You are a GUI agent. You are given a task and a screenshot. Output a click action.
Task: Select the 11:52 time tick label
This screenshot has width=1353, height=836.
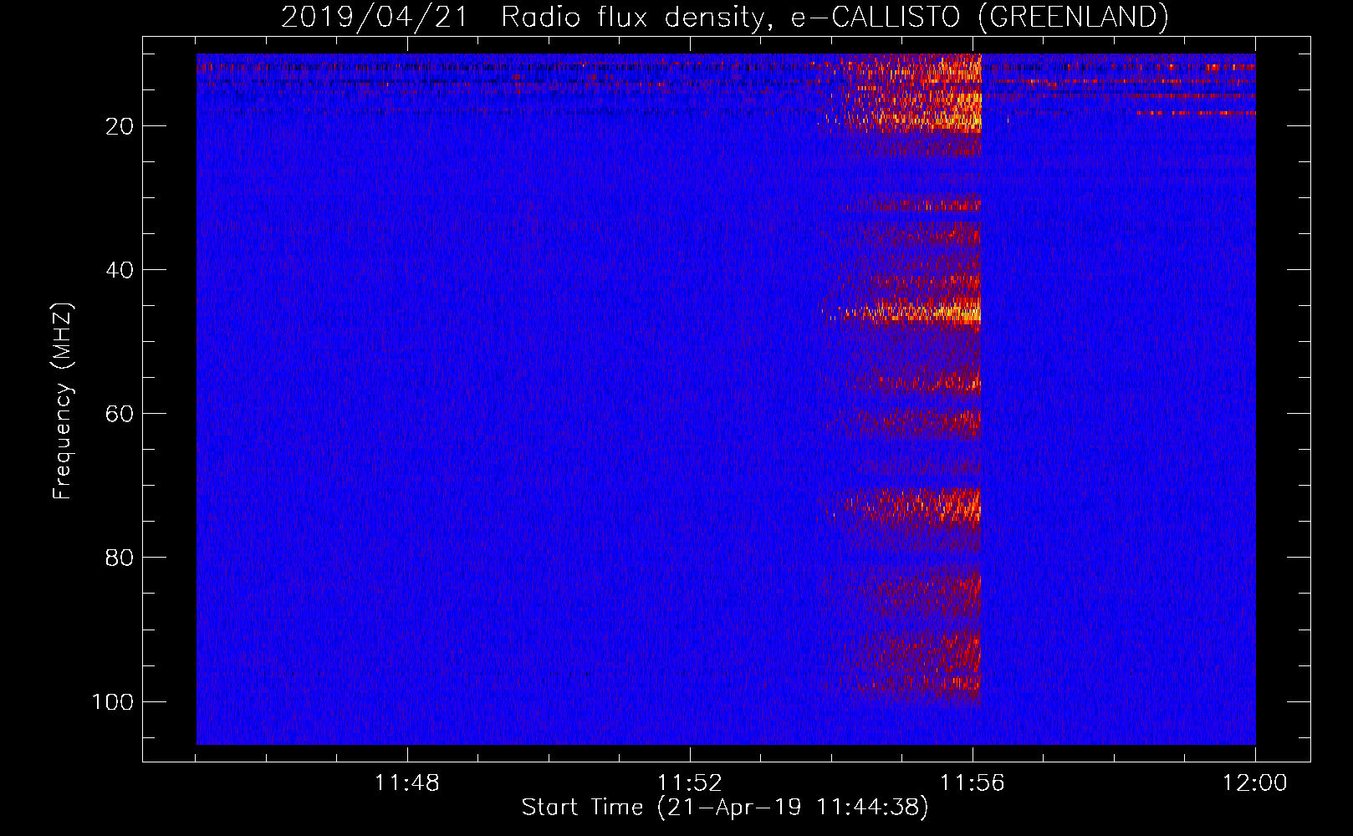click(x=690, y=783)
